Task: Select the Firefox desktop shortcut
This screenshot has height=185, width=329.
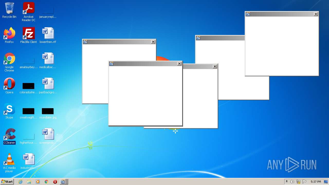Action: (x=9, y=35)
